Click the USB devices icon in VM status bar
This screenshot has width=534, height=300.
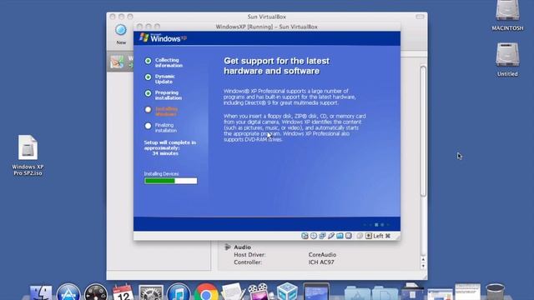[x=331, y=236]
